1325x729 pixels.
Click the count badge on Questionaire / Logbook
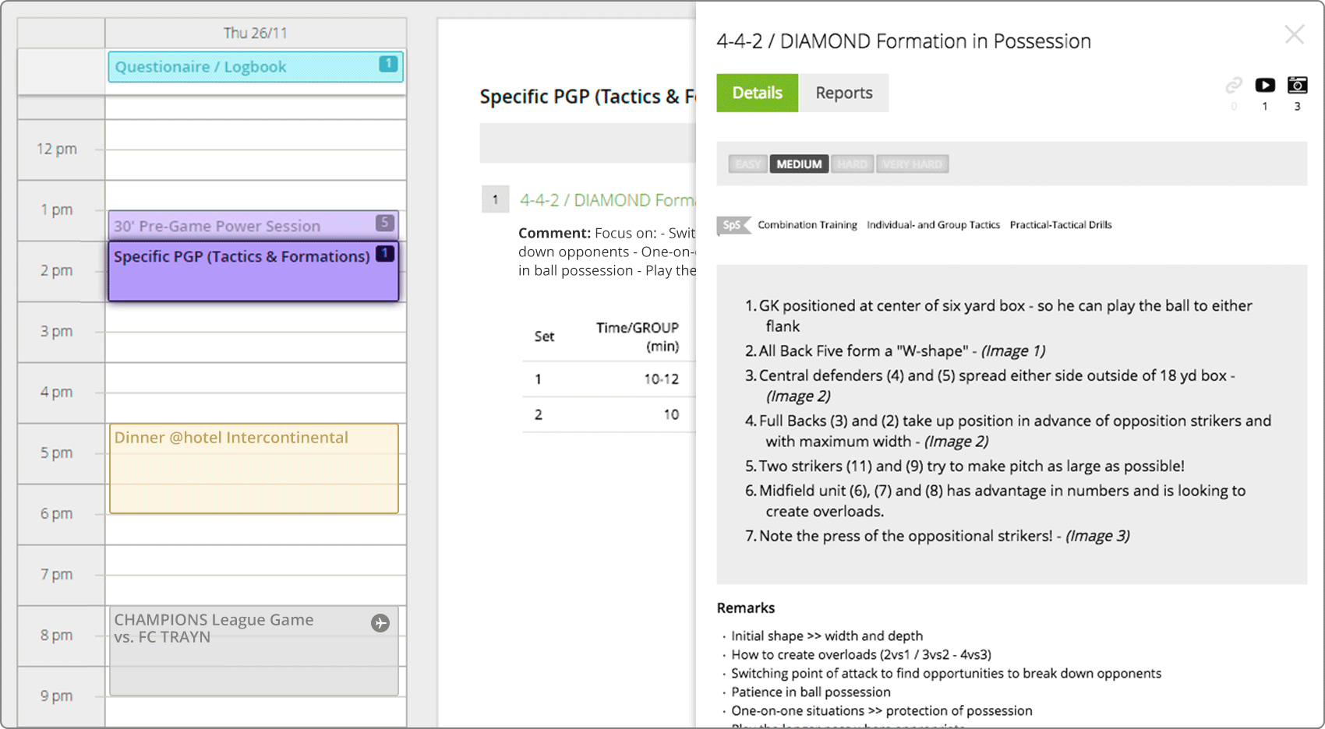(387, 64)
